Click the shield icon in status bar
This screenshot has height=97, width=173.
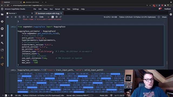pyautogui.click(x=111, y=95)
